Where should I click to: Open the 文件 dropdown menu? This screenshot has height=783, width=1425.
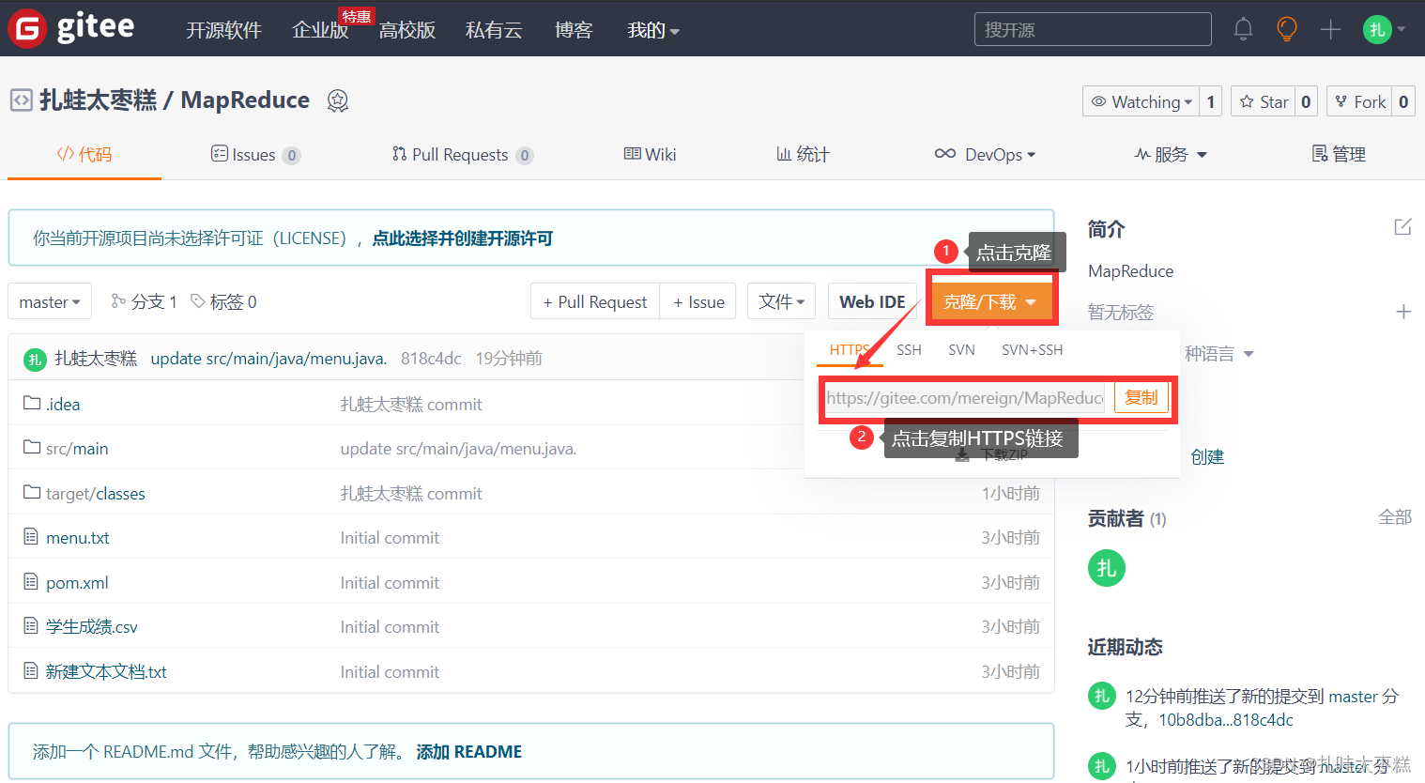tap(781, 301)
